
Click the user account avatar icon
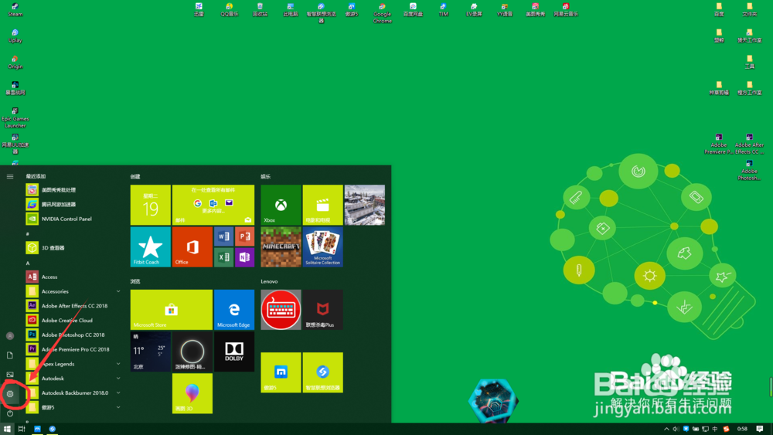[x=10, y=336]
